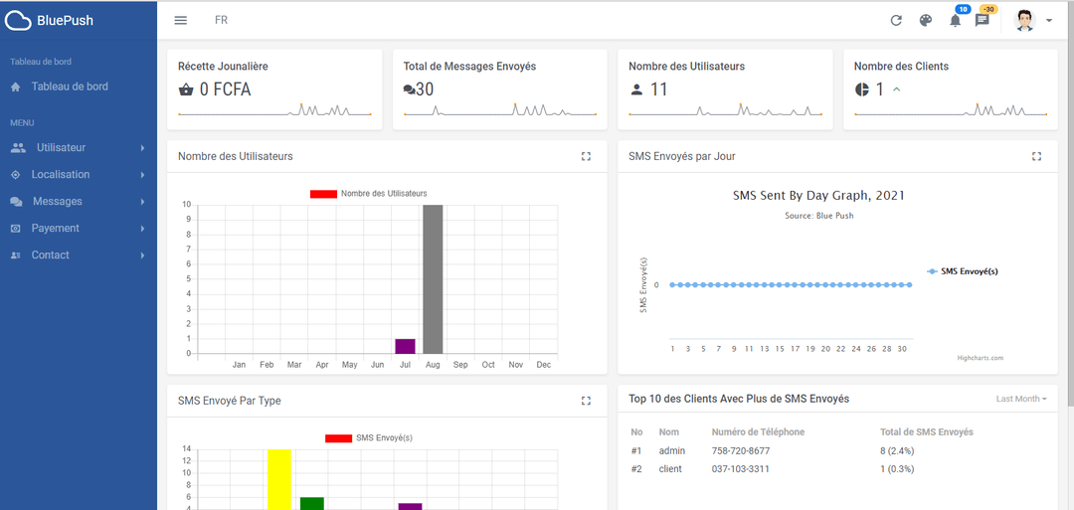Toggle the SMS Envoyé(s) line series legend
1074x510 pixels.
pyautogui.click(x=963, y=270)
